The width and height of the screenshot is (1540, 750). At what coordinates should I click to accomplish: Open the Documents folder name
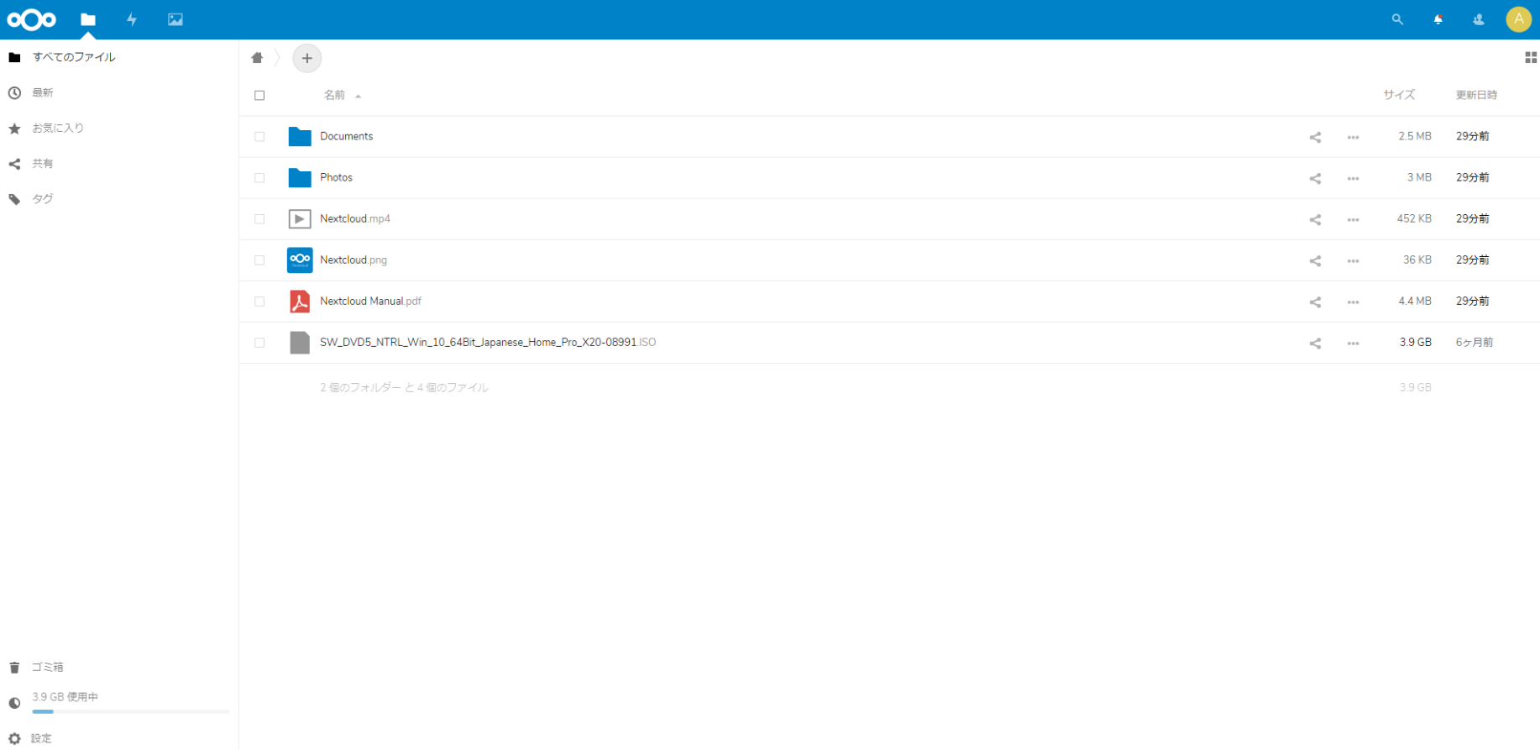click(x=346, y=136)
